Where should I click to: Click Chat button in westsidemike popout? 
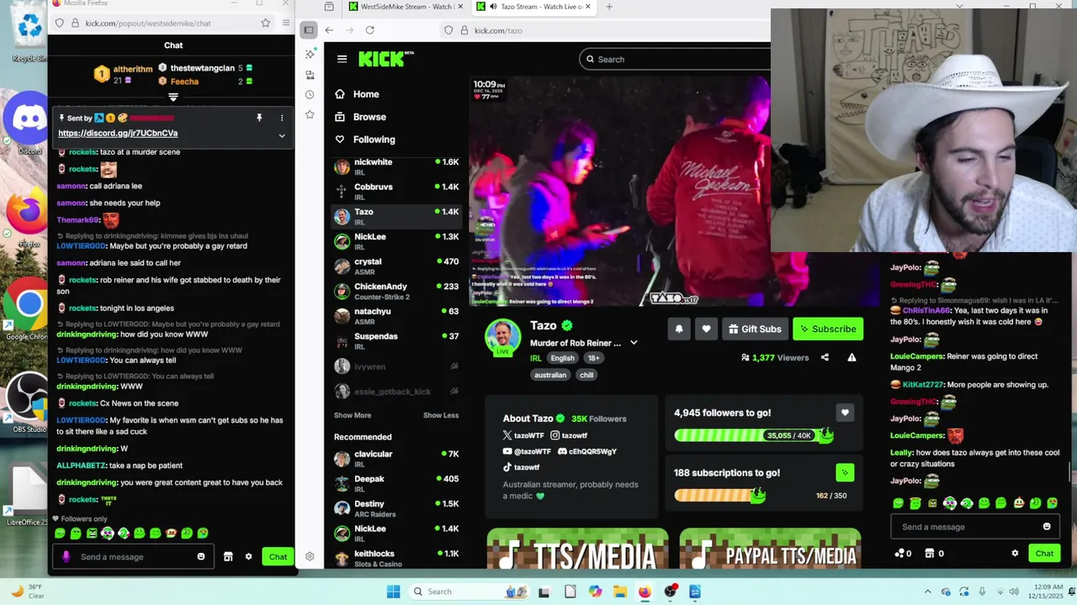(278, 556)
